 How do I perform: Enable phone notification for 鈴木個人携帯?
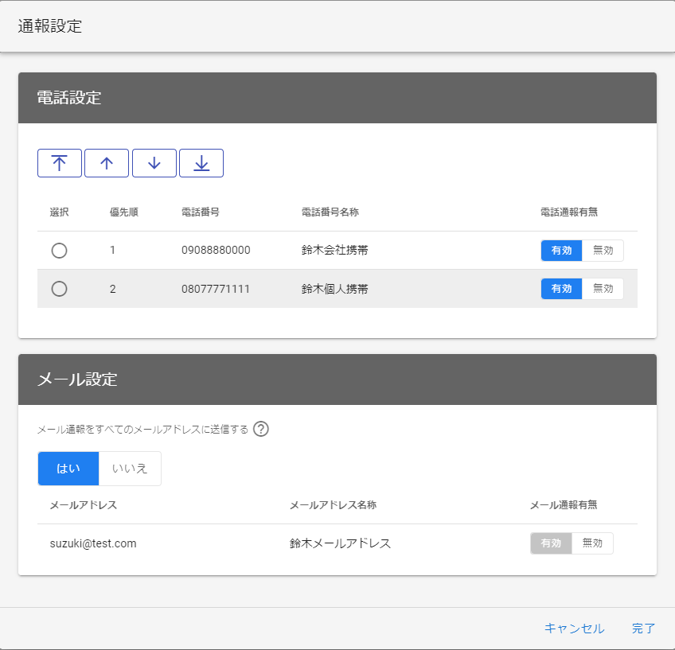pyautogui.click(x=562, y=289)
